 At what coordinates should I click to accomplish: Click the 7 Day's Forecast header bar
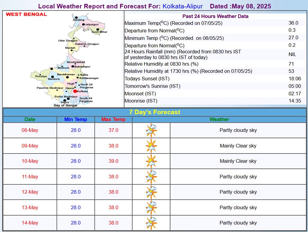[x=154, y=112]
